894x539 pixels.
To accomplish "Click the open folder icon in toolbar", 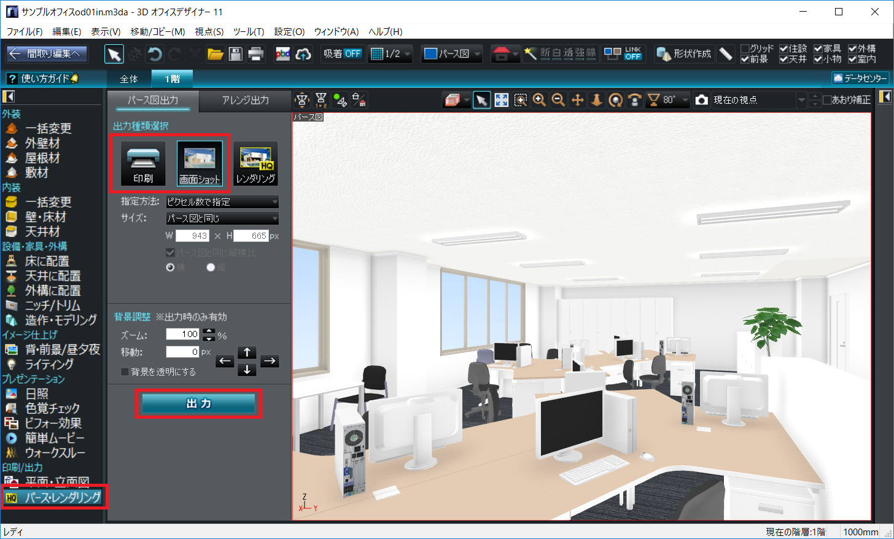I will (215, 54).
